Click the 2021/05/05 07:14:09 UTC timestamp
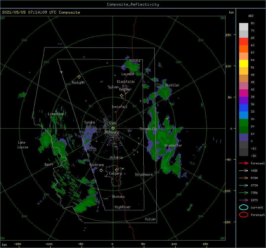 click(x=41, y=12)
